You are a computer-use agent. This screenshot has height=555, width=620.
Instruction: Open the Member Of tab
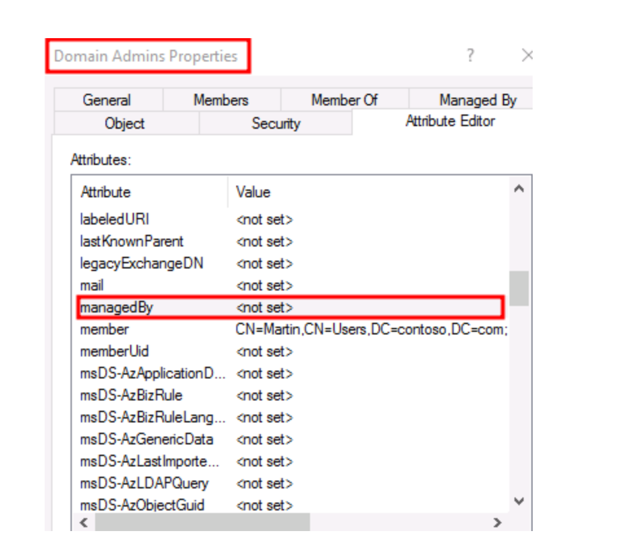pos(344,100)
